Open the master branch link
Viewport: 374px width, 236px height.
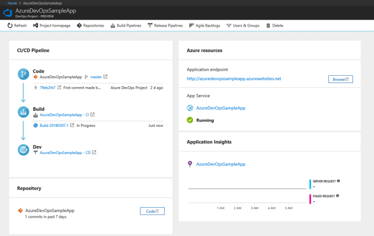96,77
